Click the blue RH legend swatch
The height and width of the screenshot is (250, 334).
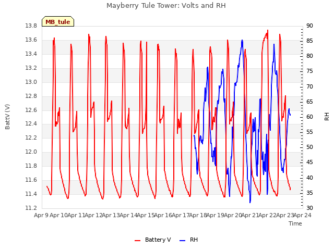pos(182,241)
